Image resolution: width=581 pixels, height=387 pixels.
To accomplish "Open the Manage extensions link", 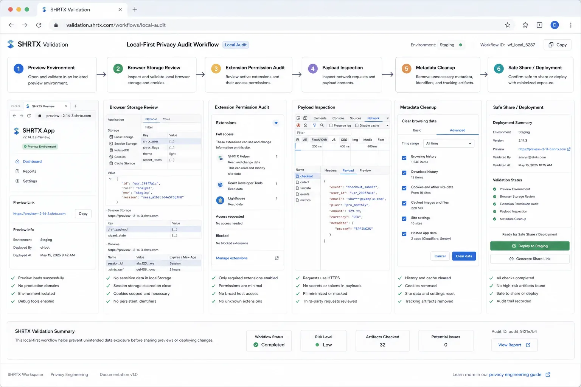I will pyautogui.click(x=231, y=259).
